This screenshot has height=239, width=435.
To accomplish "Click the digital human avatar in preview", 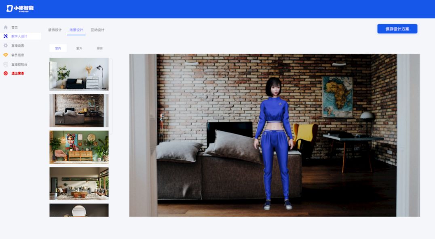I will pos(275,143).
